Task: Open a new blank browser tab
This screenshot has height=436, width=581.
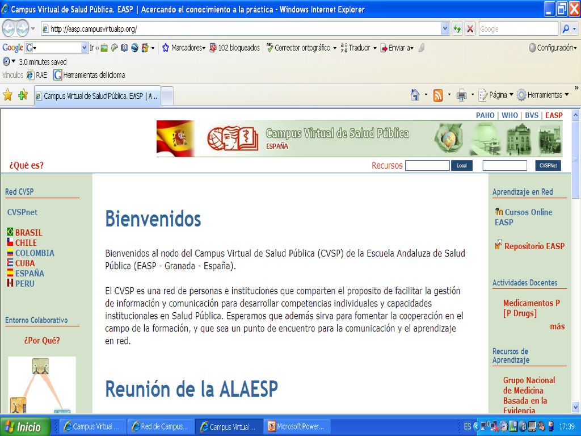Action: (x=167, y=96)
